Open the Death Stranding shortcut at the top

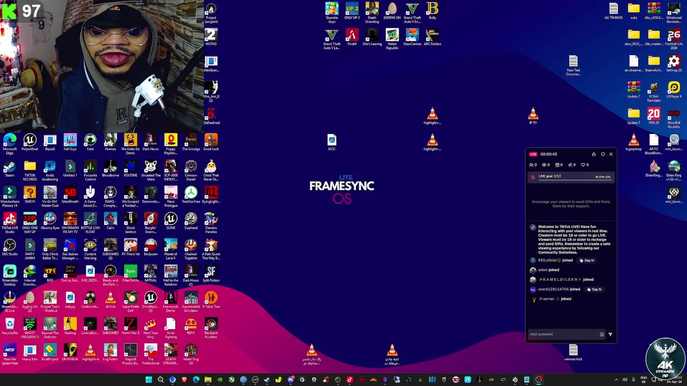[x=372, y=12]
